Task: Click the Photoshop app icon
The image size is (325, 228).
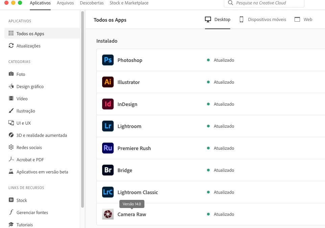Action: (108, 60)
